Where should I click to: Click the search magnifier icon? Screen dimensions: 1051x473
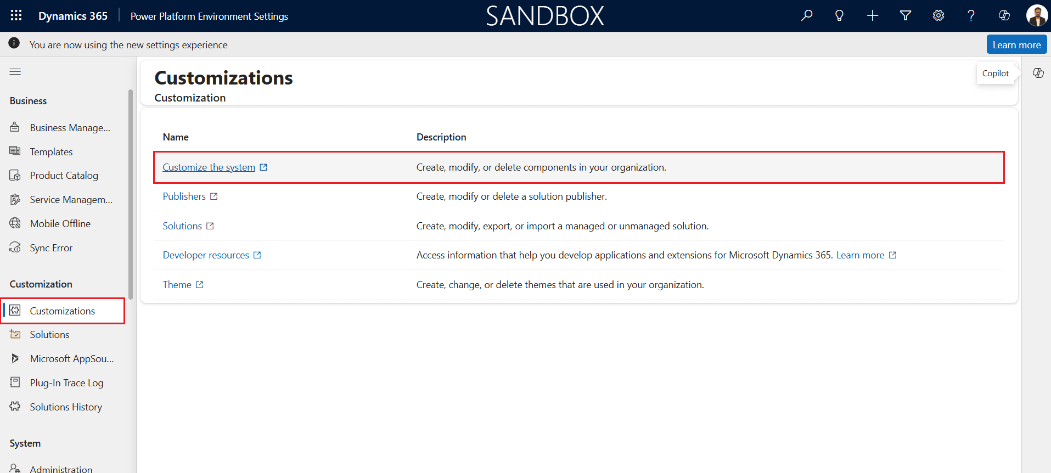(806, 16)
